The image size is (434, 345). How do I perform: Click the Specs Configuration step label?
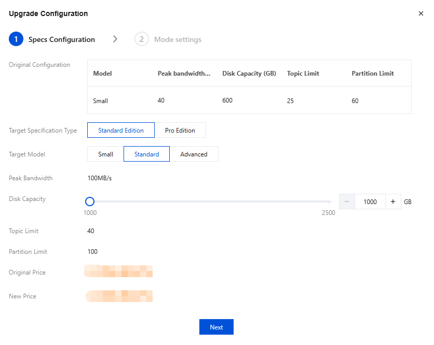click(x=61, y=39)
